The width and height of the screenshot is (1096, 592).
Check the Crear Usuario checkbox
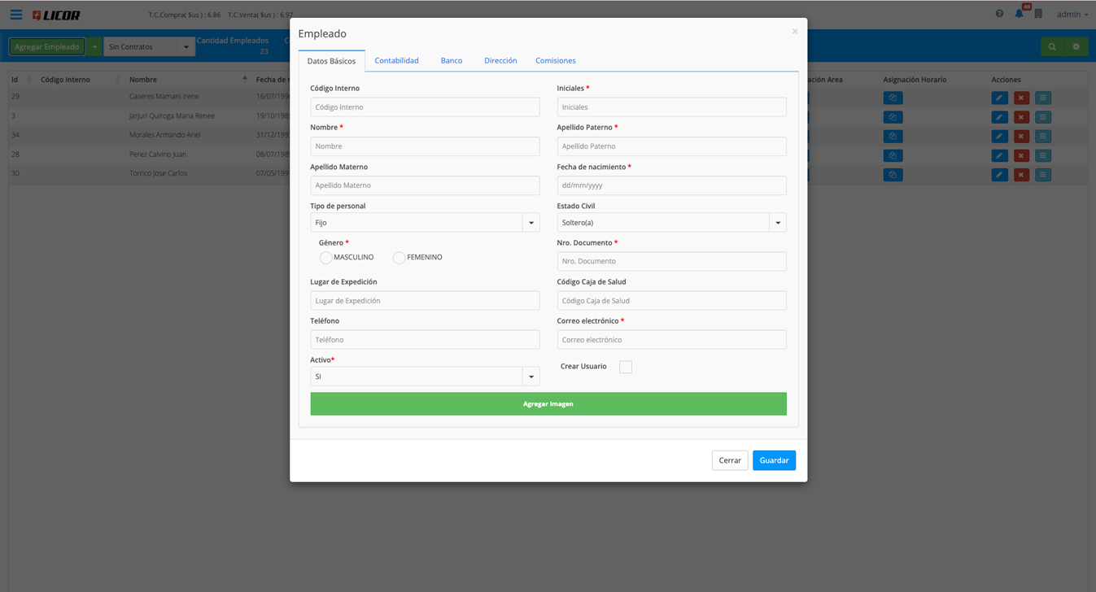point(625,368)
